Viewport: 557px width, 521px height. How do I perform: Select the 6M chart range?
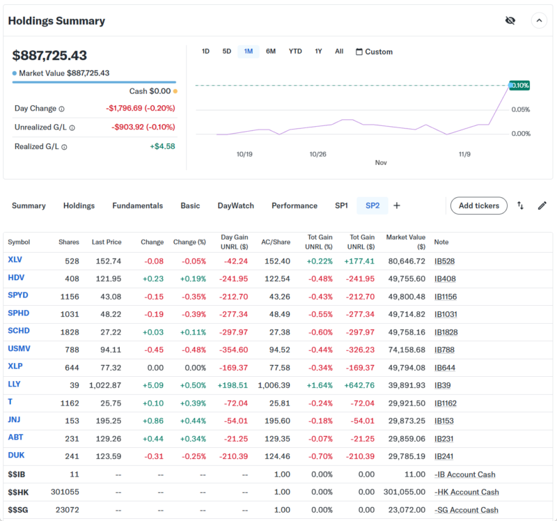pos(271,52)
